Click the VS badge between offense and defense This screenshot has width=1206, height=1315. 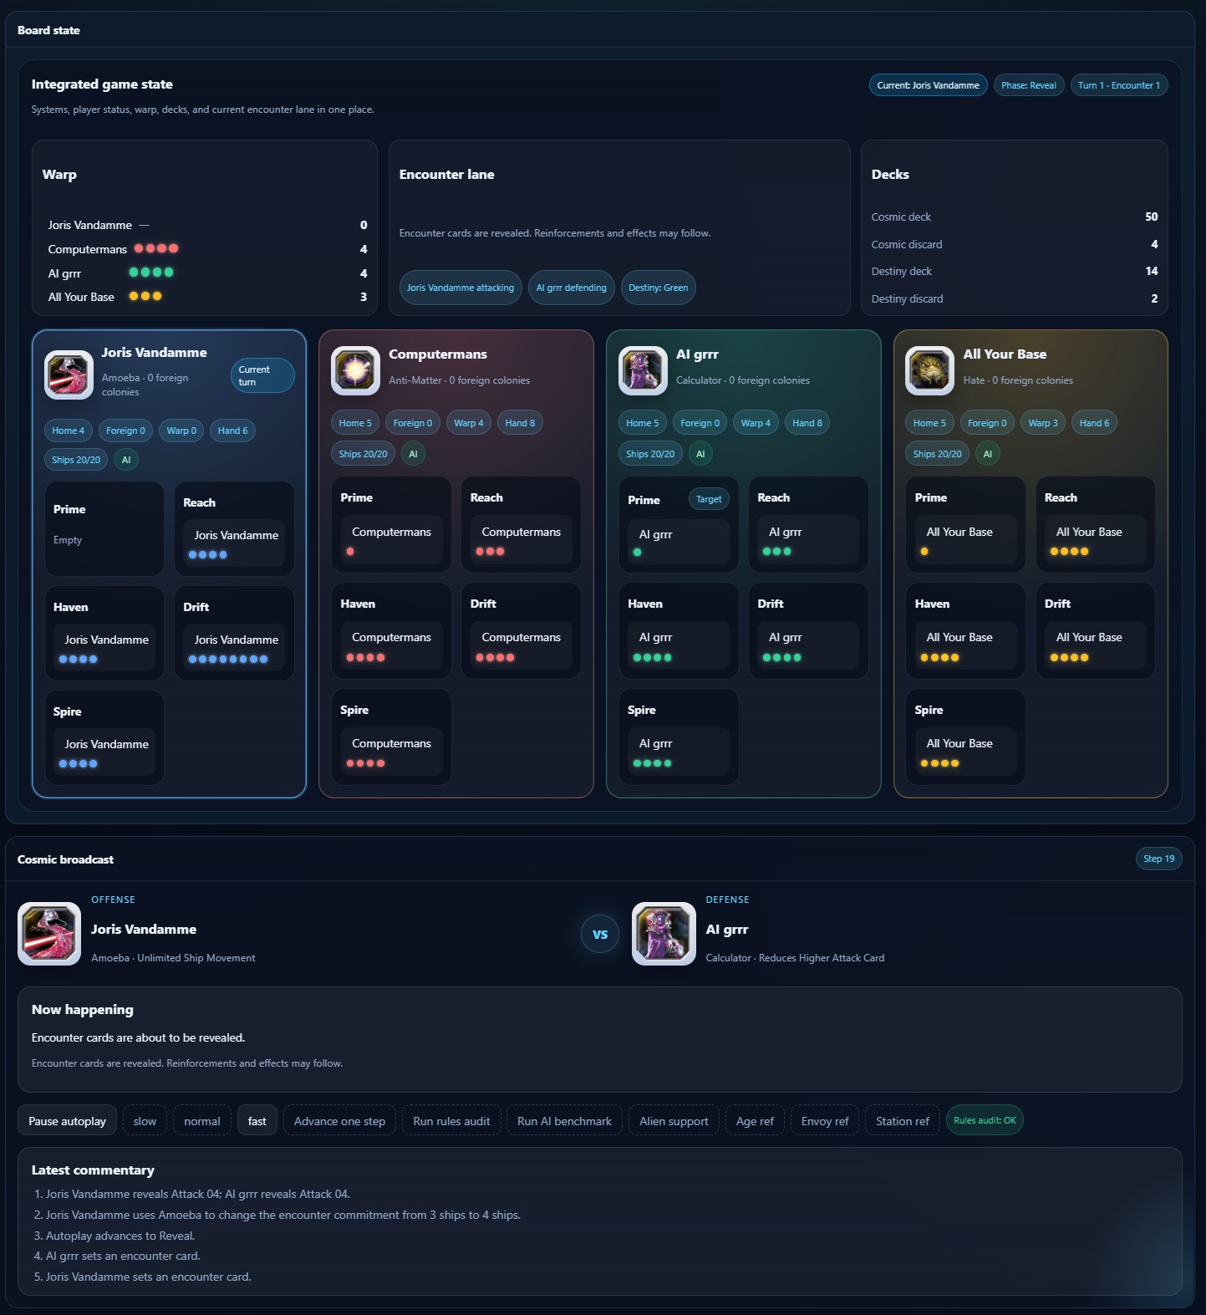tap(600, 935)
